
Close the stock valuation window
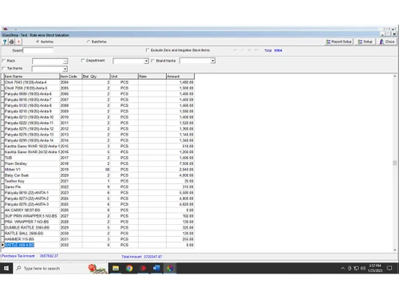pos(387,41)
